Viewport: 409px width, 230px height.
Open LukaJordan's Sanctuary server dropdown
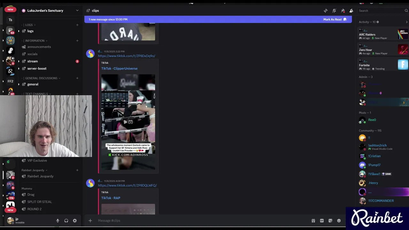pyautogui.click(x=50, y=11)
